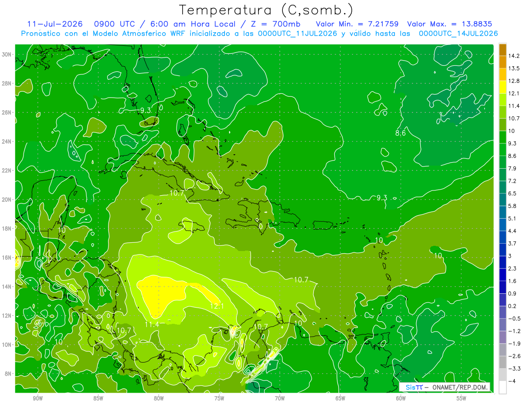Image resolution: width=523 pixels, height=404 pixels.
Task: Click the '-2.6' colorbar scale label
Action: pos(514,356)
